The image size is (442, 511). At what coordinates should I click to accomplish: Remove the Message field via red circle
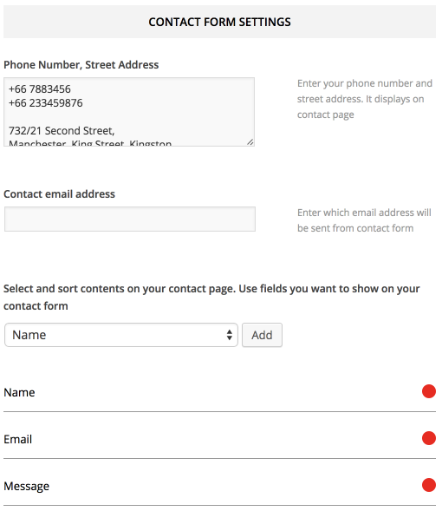[429, 485]
